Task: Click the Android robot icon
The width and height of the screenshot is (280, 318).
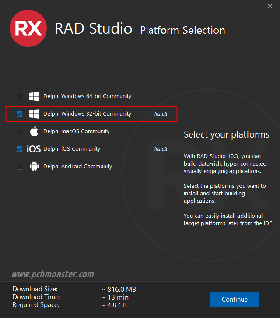Action: [34, 166]
